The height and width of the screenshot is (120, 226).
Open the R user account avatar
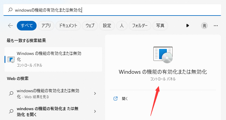coord(204,26)
